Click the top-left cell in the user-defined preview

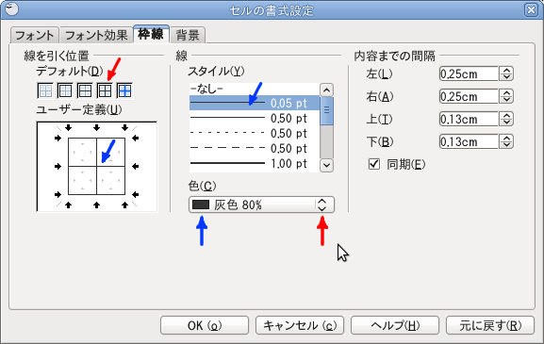click(83, 153)
